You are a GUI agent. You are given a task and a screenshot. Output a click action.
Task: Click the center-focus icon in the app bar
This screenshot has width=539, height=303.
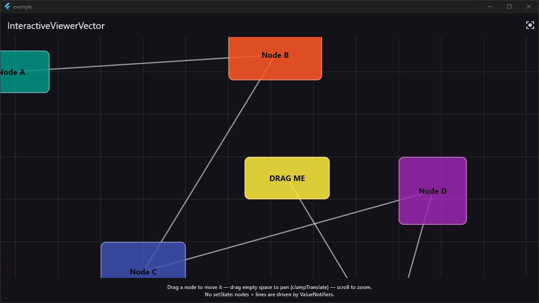tap(530, 25)
